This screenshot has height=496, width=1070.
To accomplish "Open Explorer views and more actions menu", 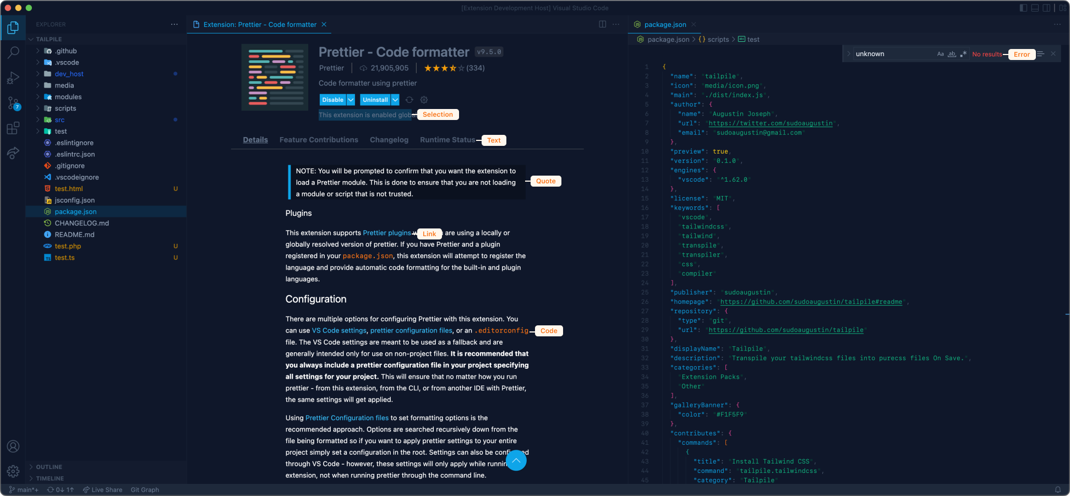I will [174, 24].
